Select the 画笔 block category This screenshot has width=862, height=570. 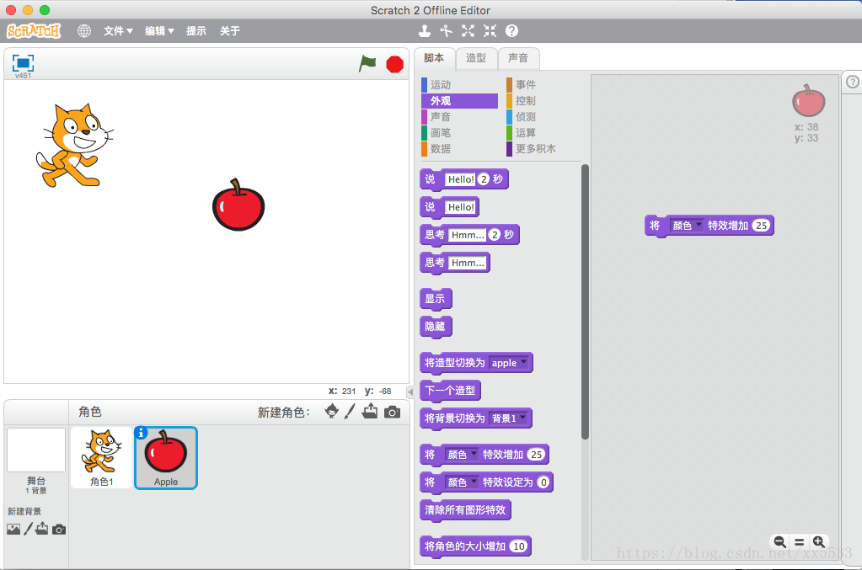[459, 132]
